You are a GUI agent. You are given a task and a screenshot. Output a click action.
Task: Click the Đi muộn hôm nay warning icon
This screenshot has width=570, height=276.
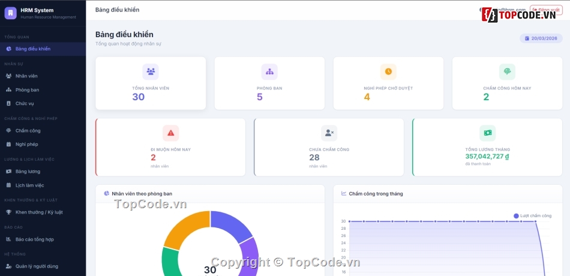[170, 133]
